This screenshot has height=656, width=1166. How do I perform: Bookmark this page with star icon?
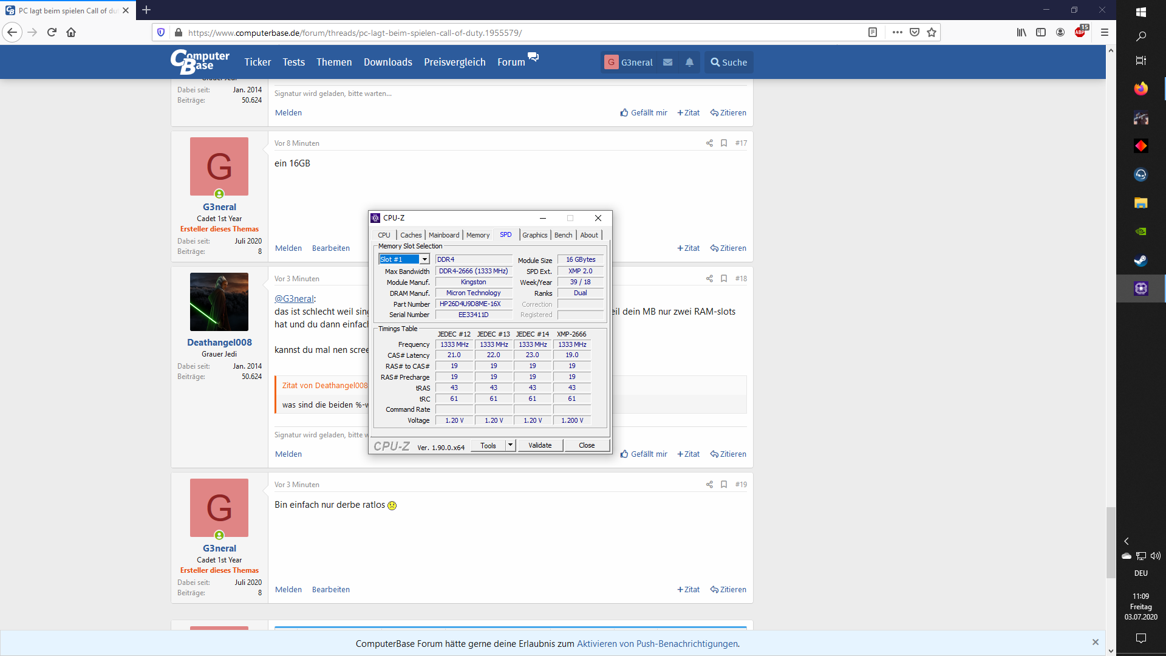932,32
